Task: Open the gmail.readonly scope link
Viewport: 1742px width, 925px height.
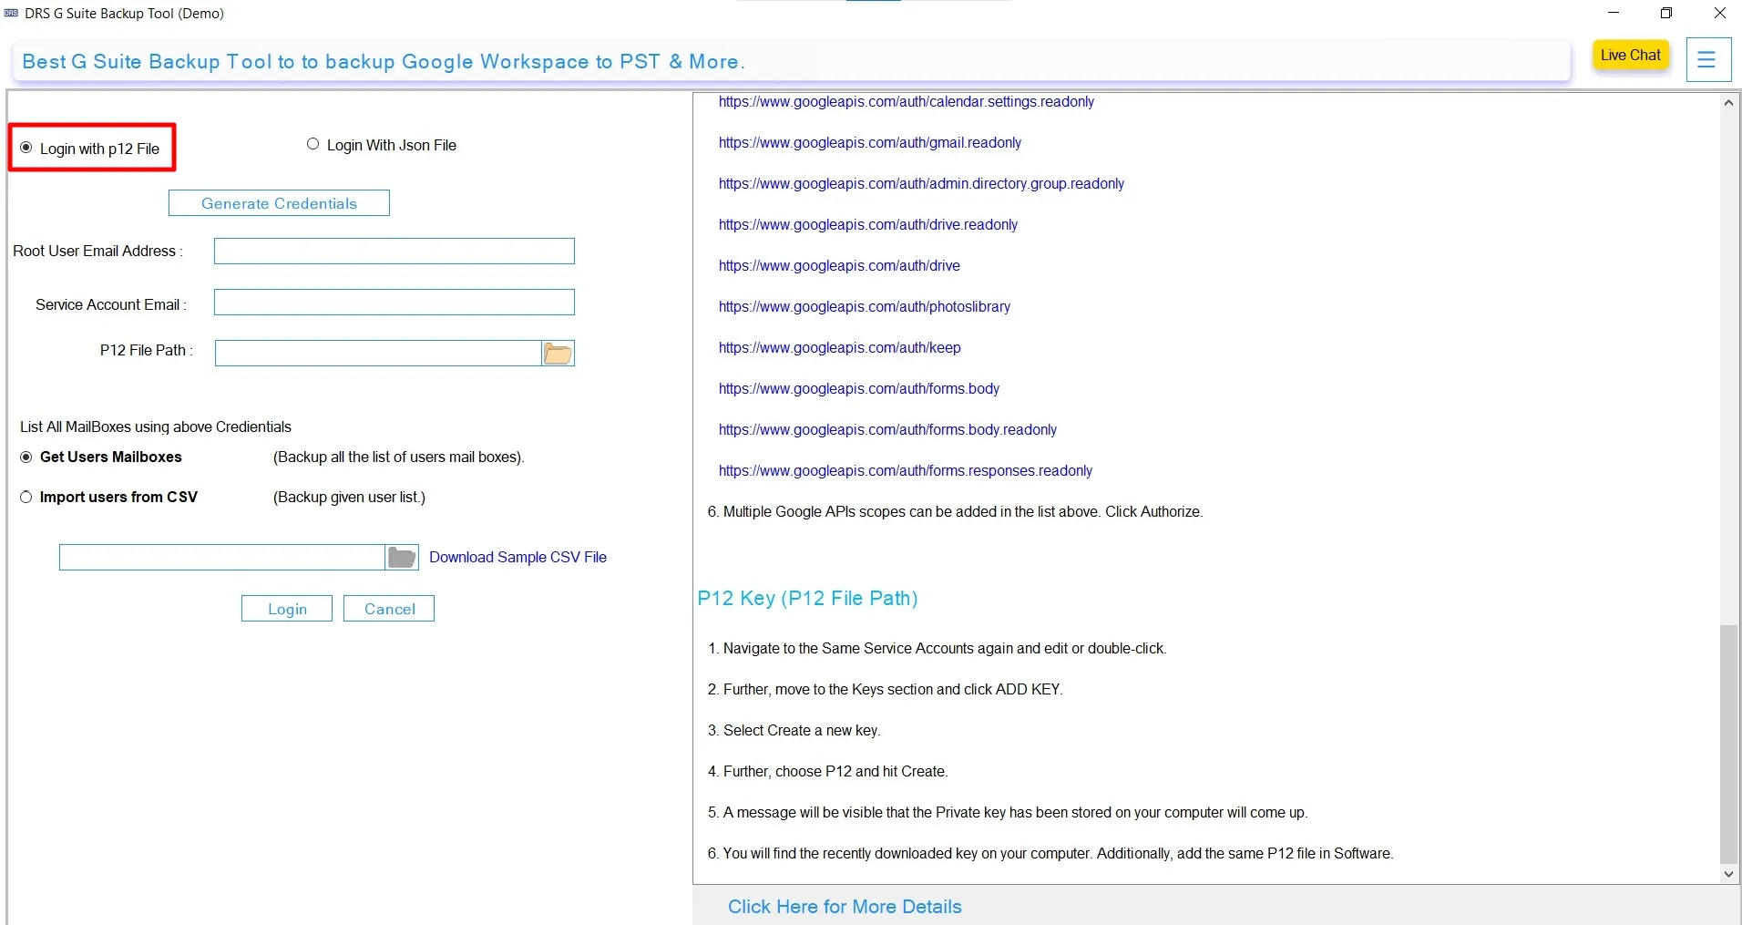Action: [x=870, y=143]
